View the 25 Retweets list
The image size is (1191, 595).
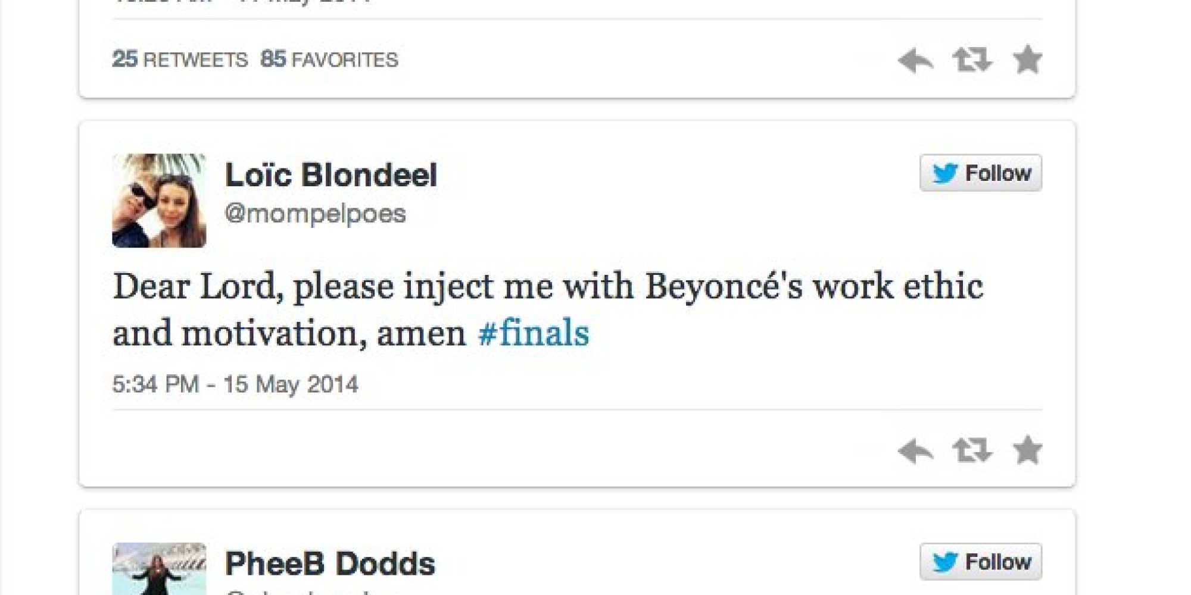point(180,59)
